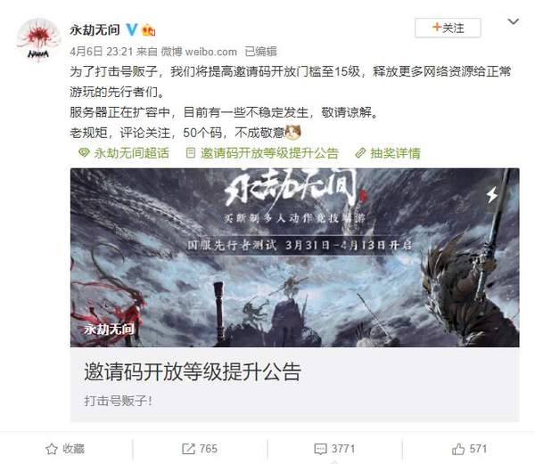
Task: Click the membership badge next to the username
Action: 149,30
